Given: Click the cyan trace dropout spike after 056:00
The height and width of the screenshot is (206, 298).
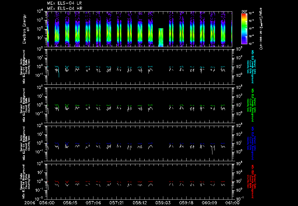Looking at the screenshot, I should (x=59, y=72).
